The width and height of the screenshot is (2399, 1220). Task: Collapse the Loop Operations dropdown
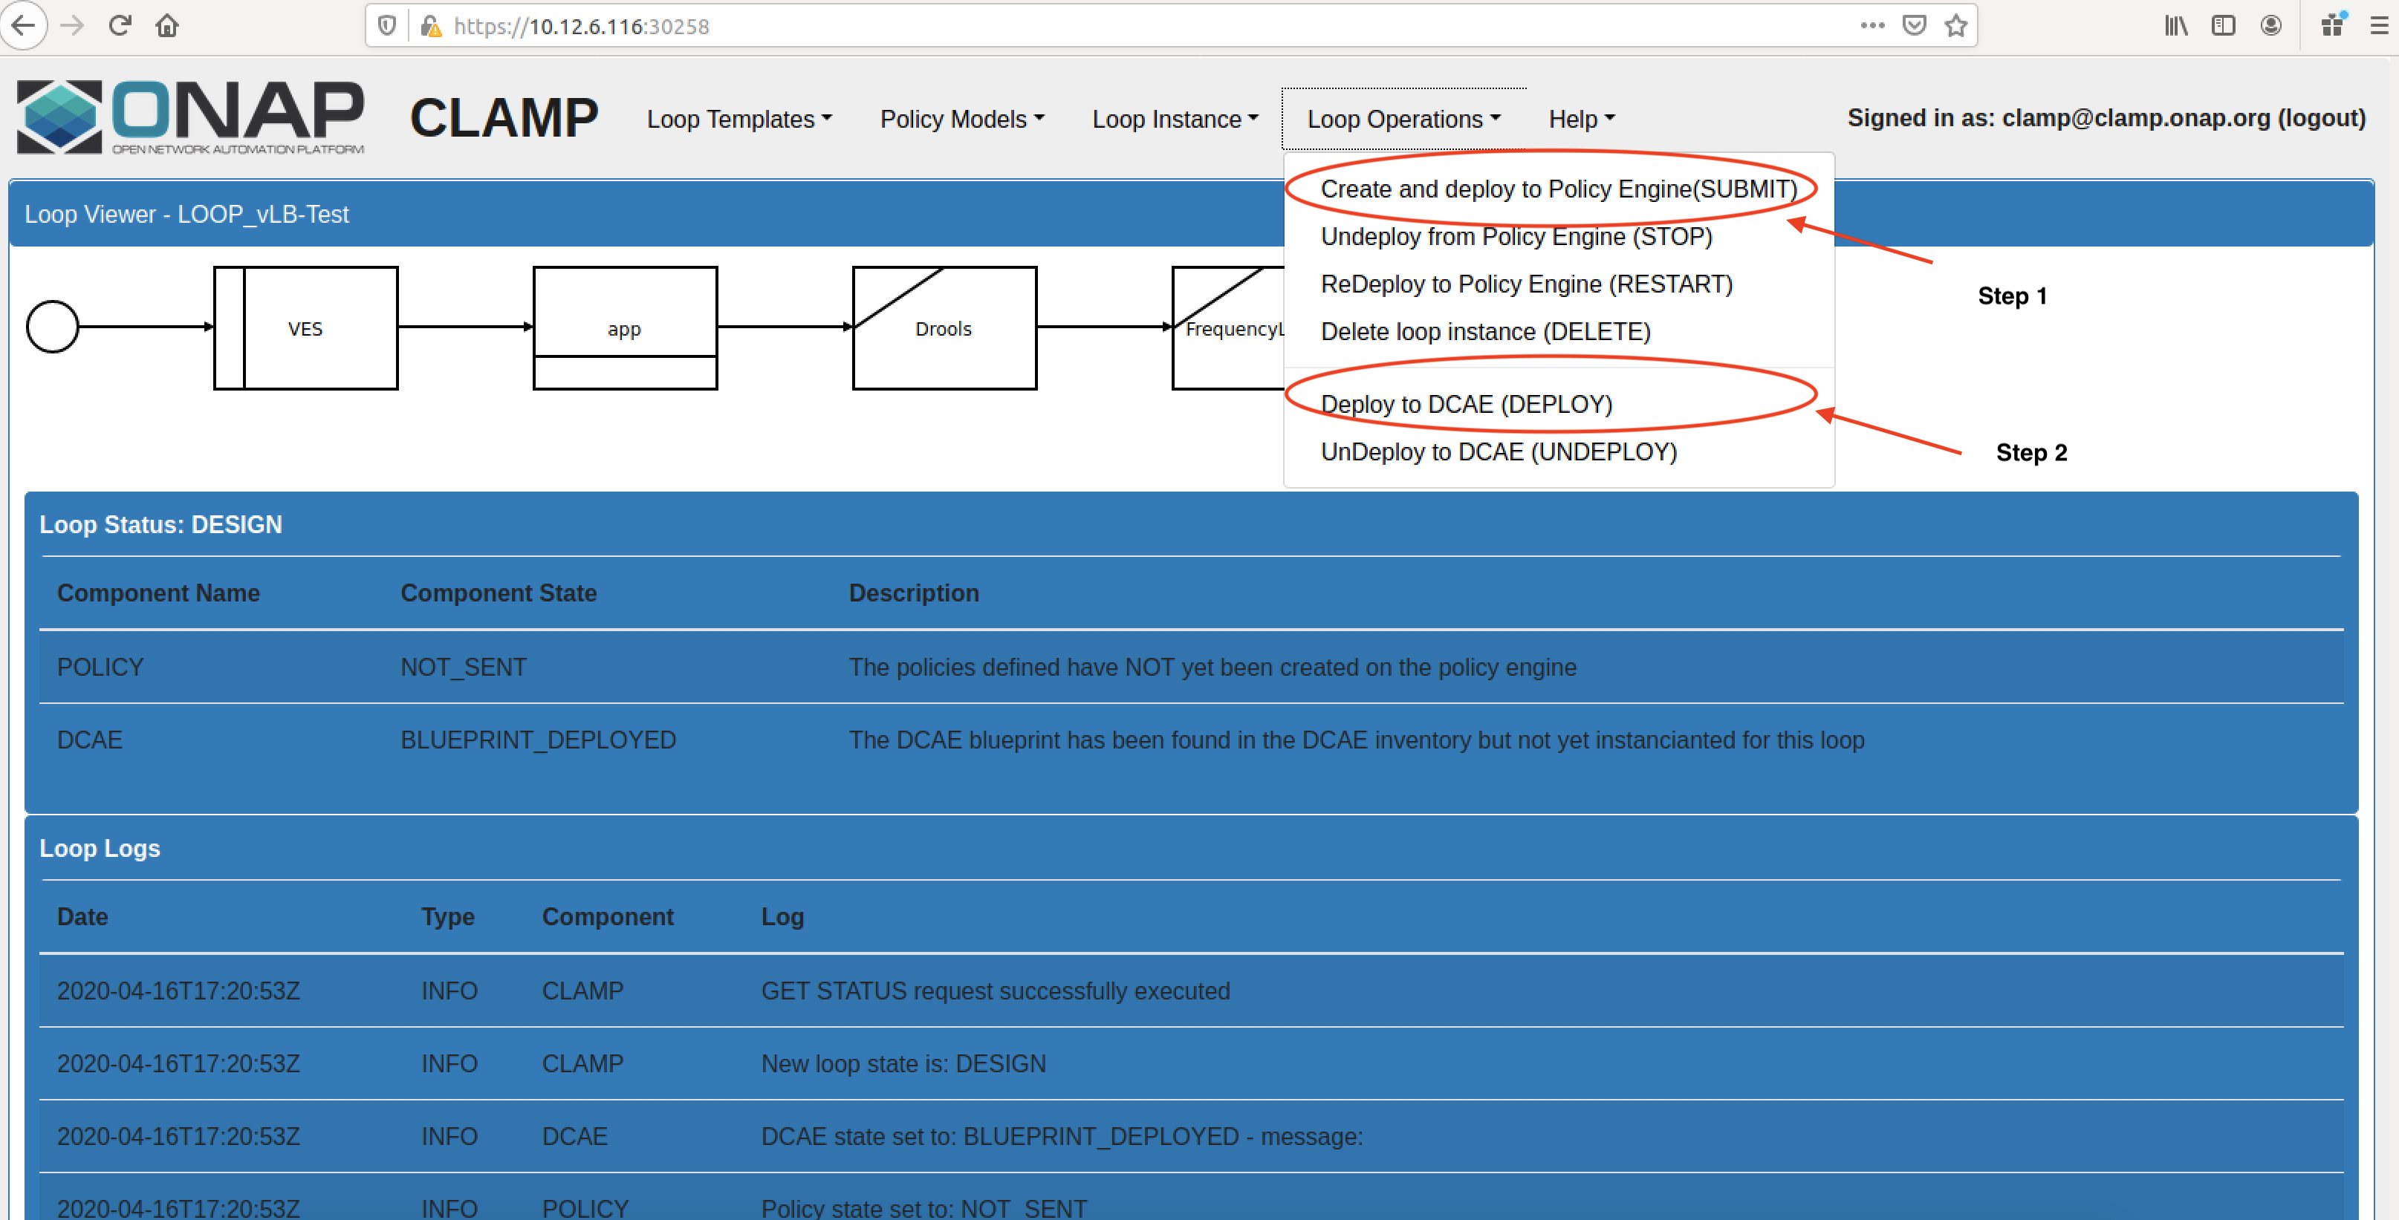1403,119
